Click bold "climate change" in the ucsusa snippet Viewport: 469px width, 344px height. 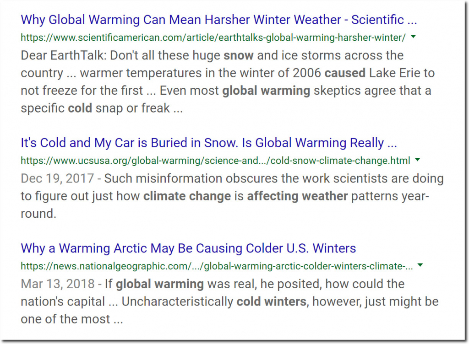(x=187, y=196)
